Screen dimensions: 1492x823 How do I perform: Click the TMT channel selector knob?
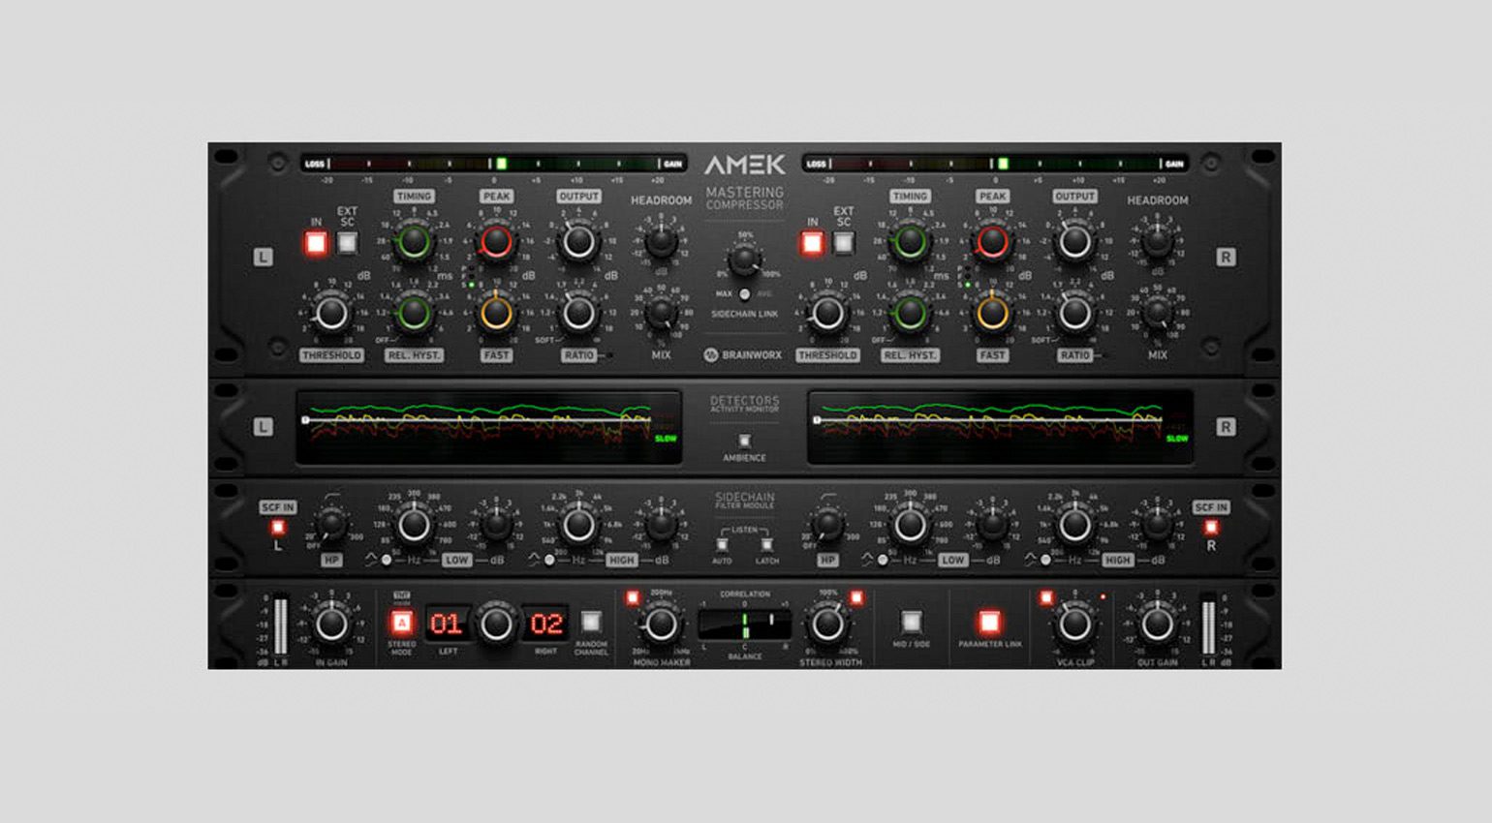496,625
